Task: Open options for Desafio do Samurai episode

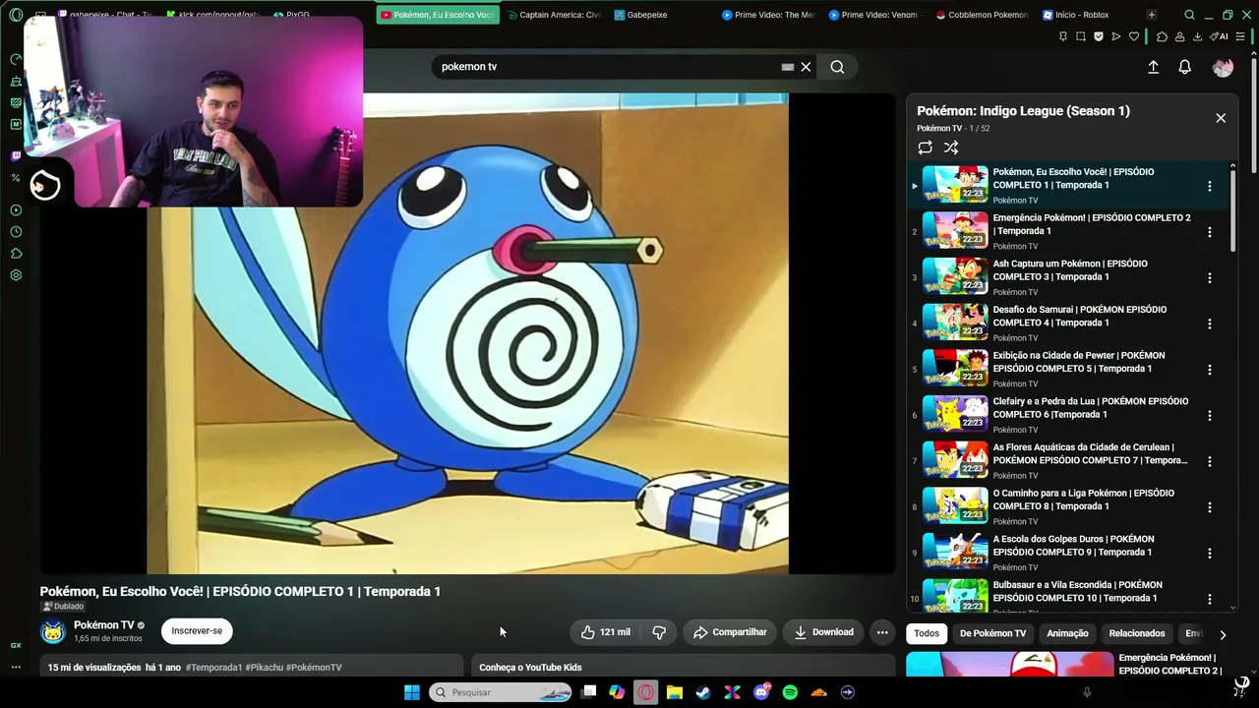Action: (1210, 324)
